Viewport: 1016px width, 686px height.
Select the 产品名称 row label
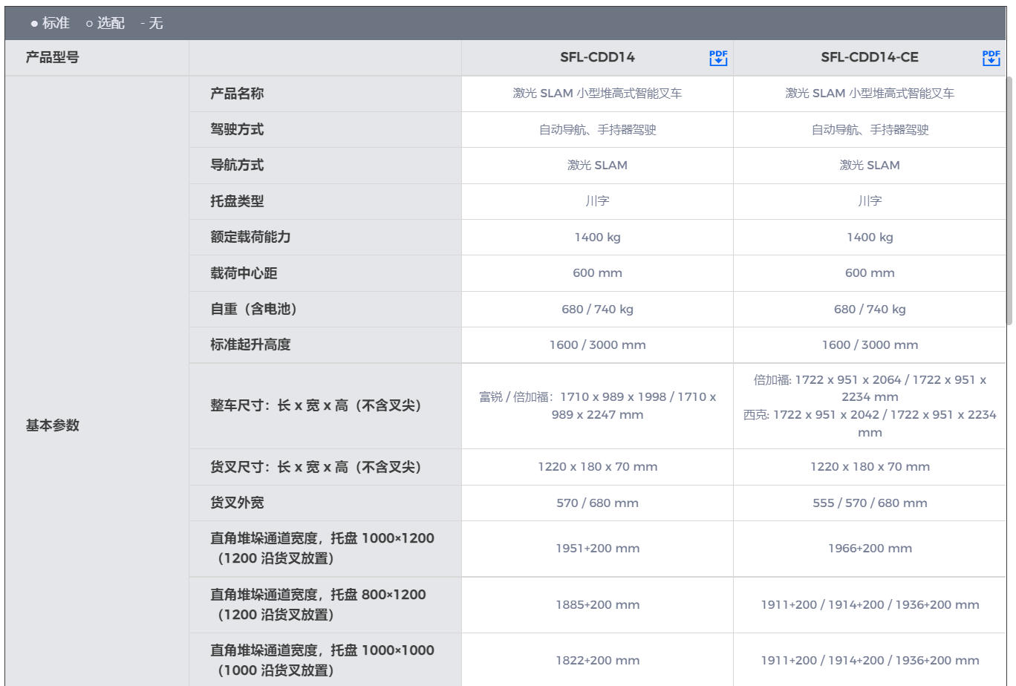point(237,94)
